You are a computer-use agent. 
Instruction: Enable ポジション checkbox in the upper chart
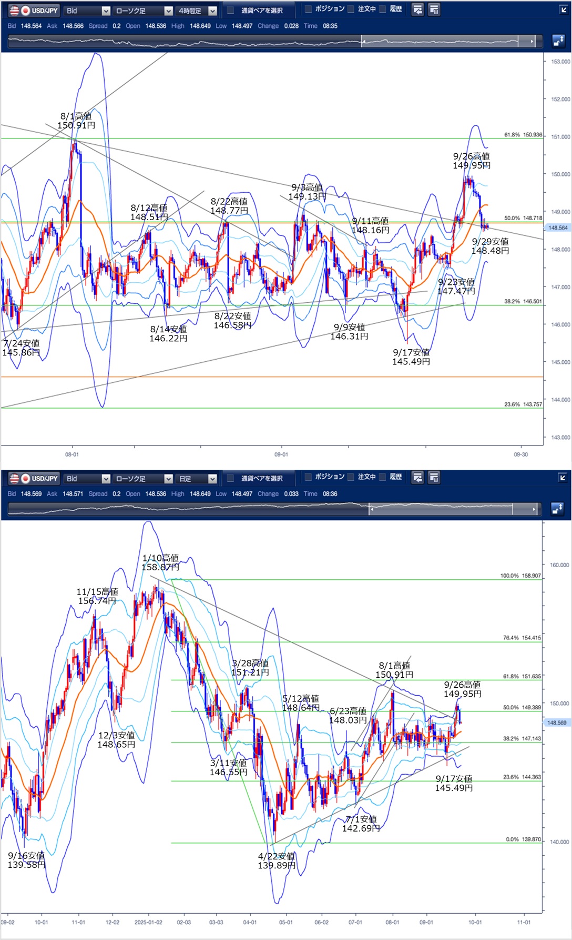pos(309,9)
